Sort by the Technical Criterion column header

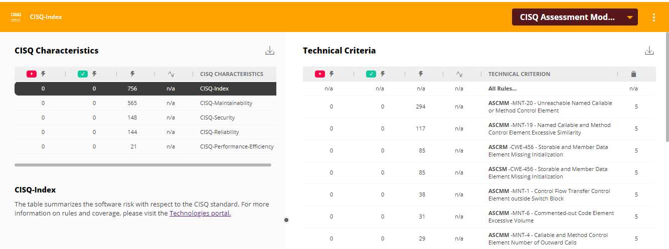point(519,74)
